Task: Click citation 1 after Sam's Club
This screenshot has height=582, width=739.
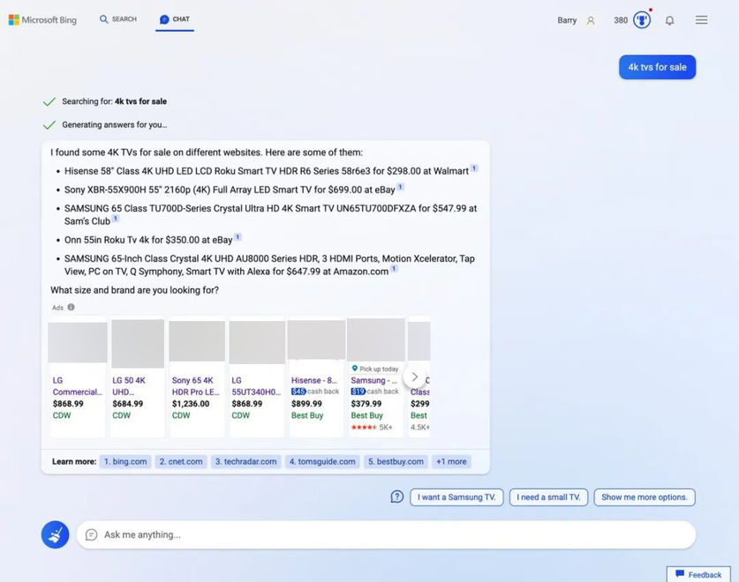Action: (116, 219)
